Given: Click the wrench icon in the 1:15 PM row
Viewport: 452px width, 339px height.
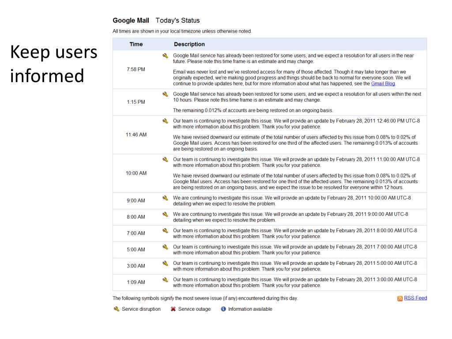Looking at the screenshot, I should tap(165, 94).
